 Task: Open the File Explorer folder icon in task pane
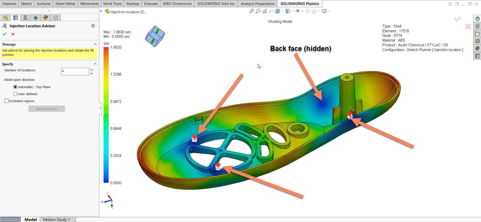[x=477, y=34]
